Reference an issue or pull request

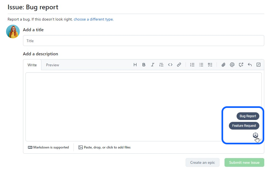click(x=241, y=65)
